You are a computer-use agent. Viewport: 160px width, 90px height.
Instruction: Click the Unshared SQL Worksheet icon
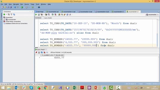tap(59, 14)
